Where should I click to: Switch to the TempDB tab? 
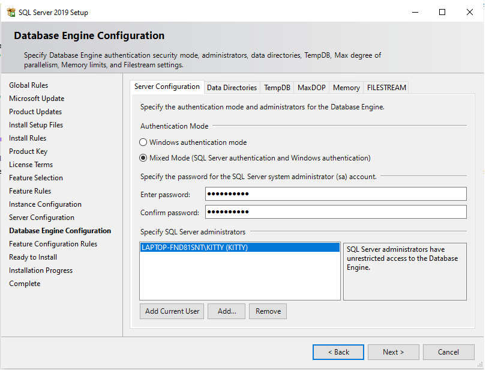277,88
